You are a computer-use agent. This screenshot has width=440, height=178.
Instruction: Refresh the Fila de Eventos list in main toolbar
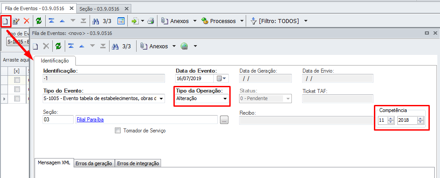(39, 21)
